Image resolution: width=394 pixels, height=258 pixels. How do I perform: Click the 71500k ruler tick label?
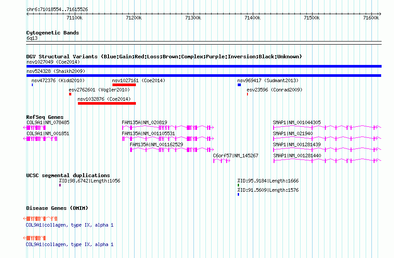312,18
